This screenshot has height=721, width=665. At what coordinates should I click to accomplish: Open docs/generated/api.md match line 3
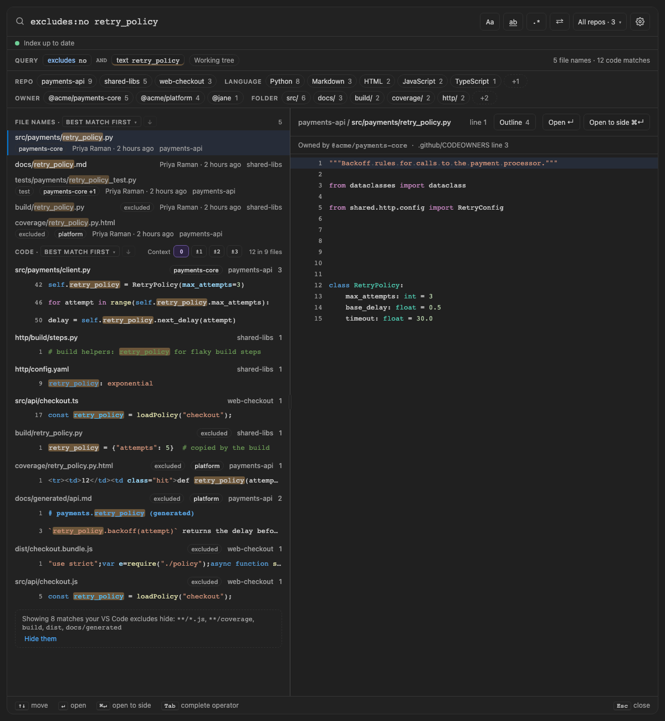click(149, 531)
